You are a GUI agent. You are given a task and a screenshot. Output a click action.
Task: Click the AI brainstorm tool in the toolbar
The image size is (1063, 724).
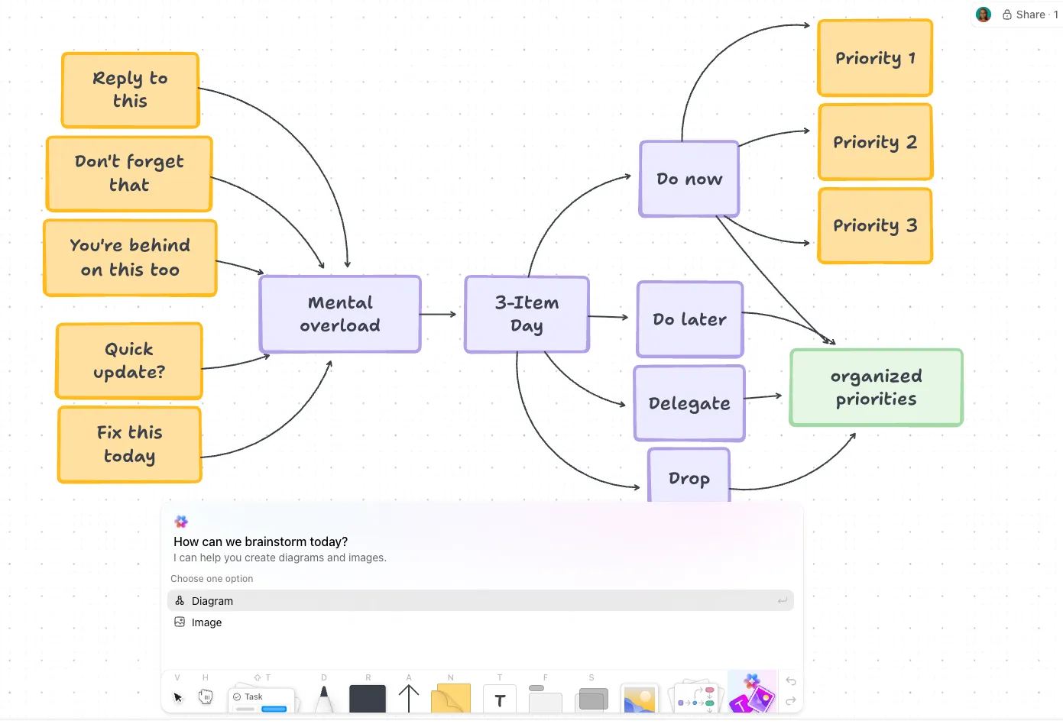pyautogui.click(x=752, y=693)
